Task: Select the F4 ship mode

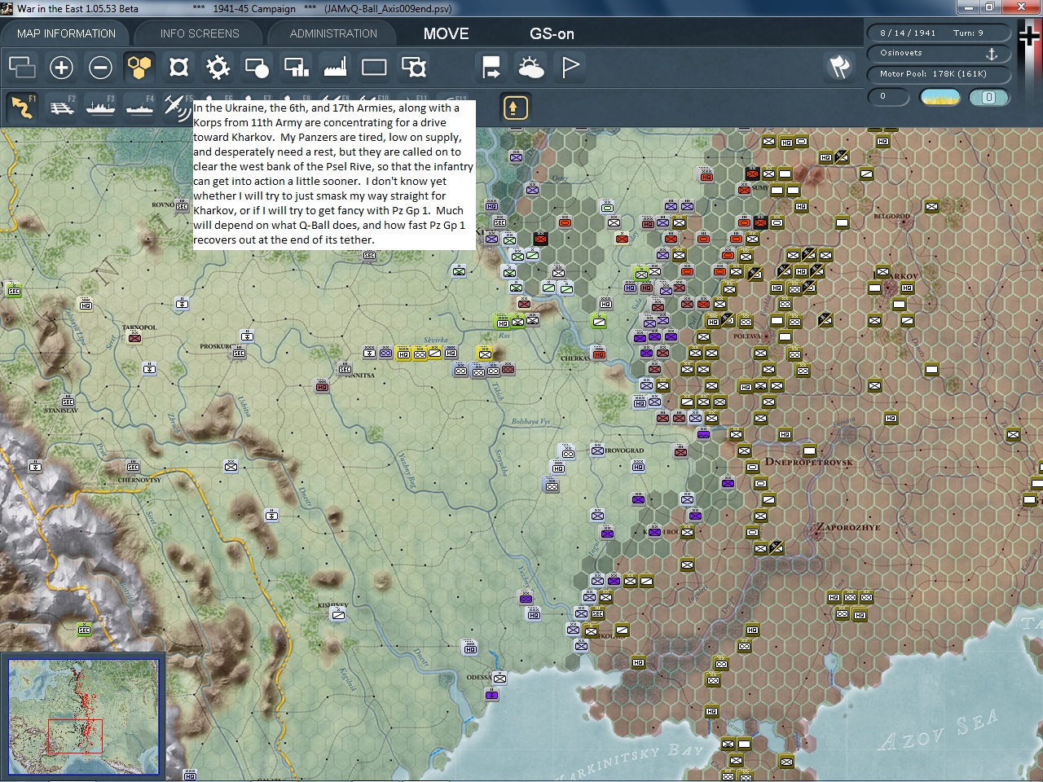Action: point(139,107)
